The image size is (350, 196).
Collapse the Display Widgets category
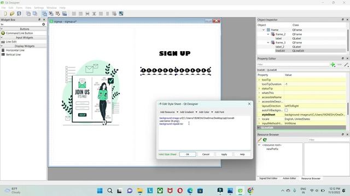[x=2, y=46]
